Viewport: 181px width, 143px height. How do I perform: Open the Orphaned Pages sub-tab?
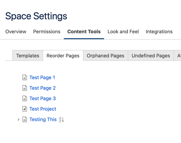(x=106, y=56)
